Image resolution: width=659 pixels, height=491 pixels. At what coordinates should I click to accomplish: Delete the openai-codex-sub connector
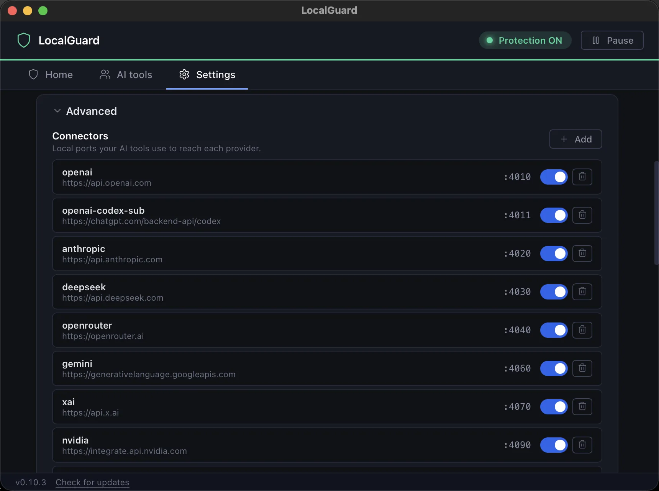[x=582, y=215]
